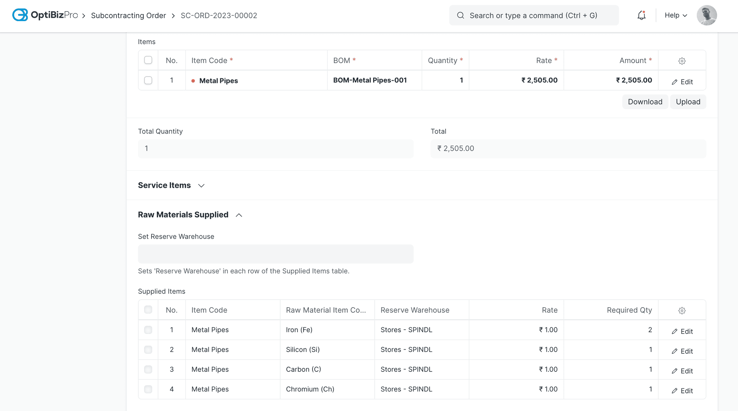Go to Subcontracting Order breadcrumb
This screenshot has height=411, width=738.
click(x=128, y=15)
